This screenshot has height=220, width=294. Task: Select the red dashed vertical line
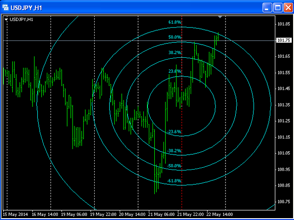point(182,112)
